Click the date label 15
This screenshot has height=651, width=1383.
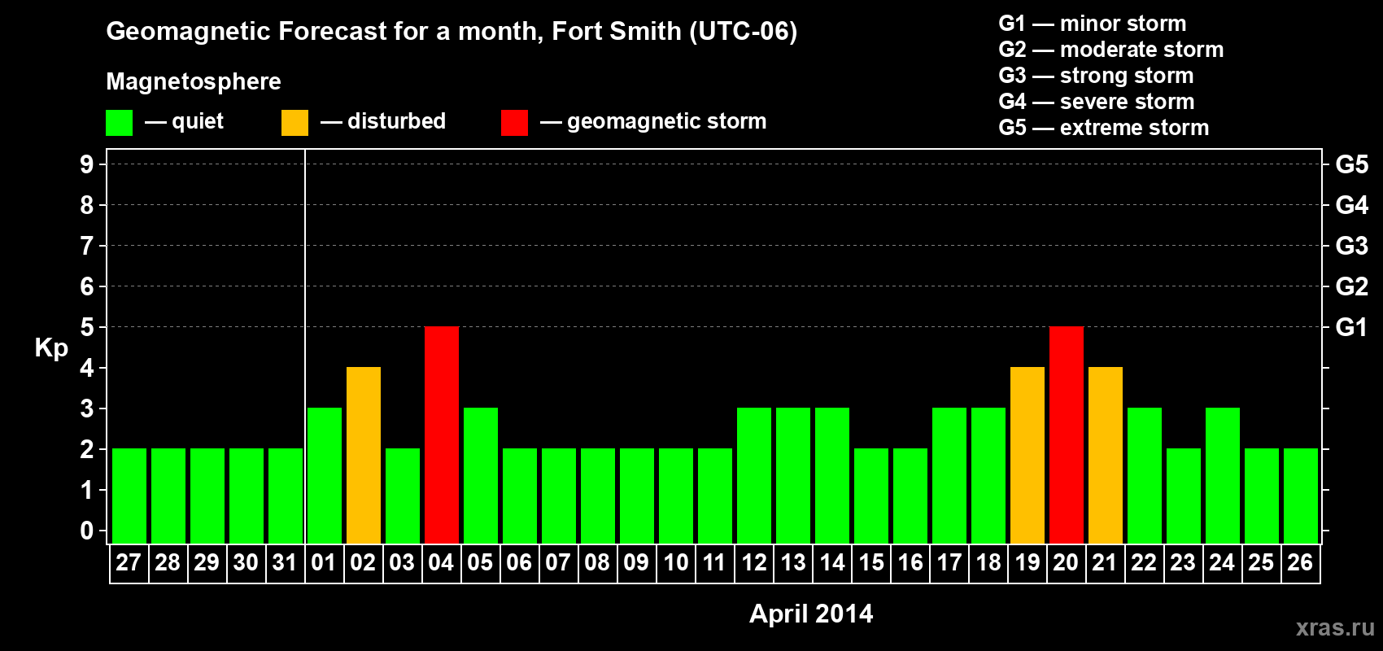click(870, 562)
